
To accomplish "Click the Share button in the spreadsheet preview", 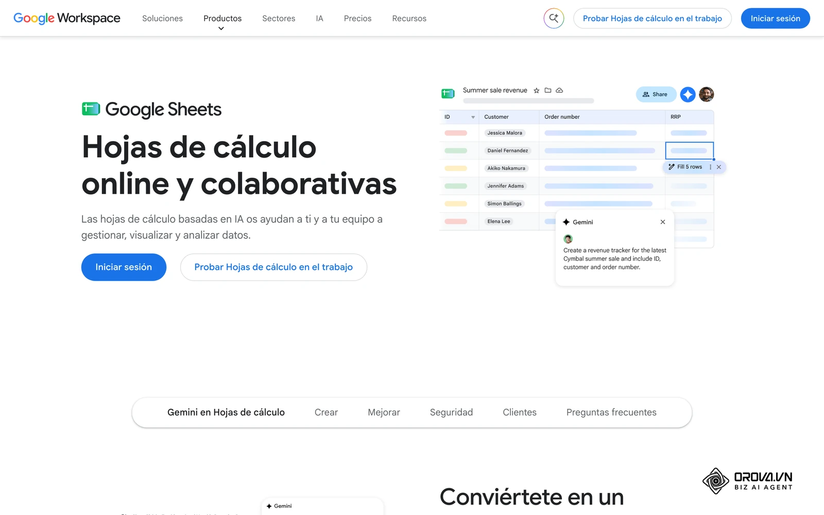I will click(656, 94).
